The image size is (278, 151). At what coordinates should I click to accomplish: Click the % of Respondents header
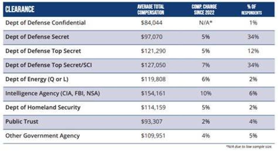(x=252, y=10)
